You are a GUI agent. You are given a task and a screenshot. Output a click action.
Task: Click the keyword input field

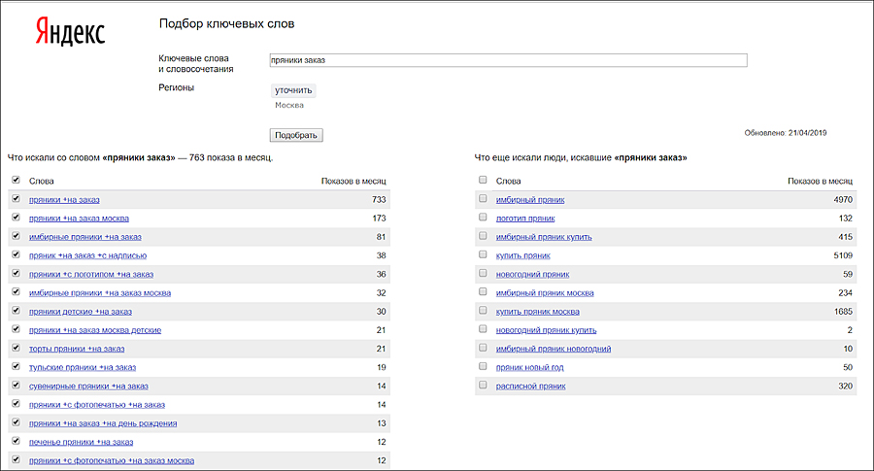pos(508,60)
